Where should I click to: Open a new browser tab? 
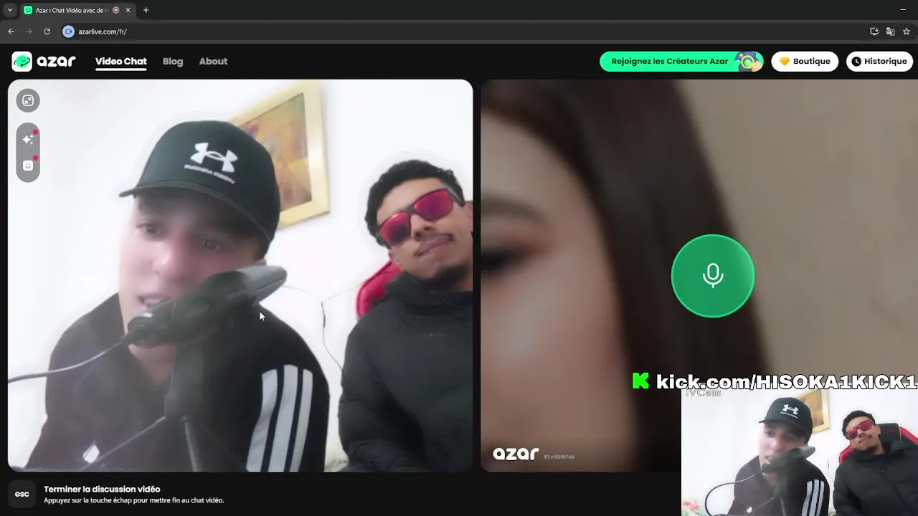tap(146, 10)
